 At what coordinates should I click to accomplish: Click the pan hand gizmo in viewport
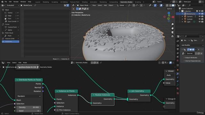[172, 28]
